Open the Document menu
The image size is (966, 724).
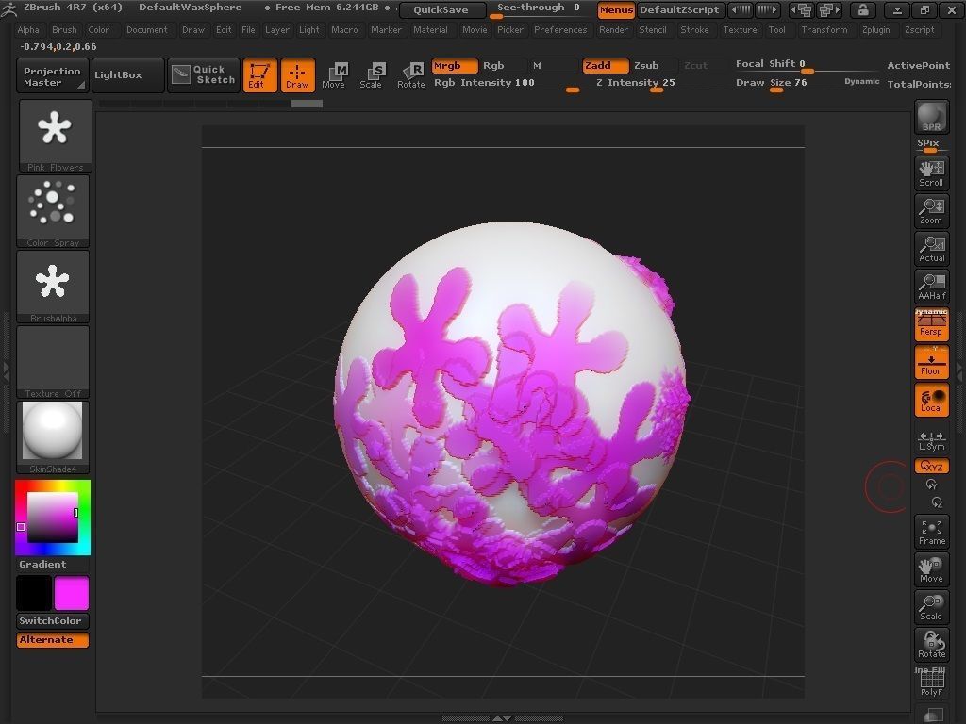[x=146, y=29]
